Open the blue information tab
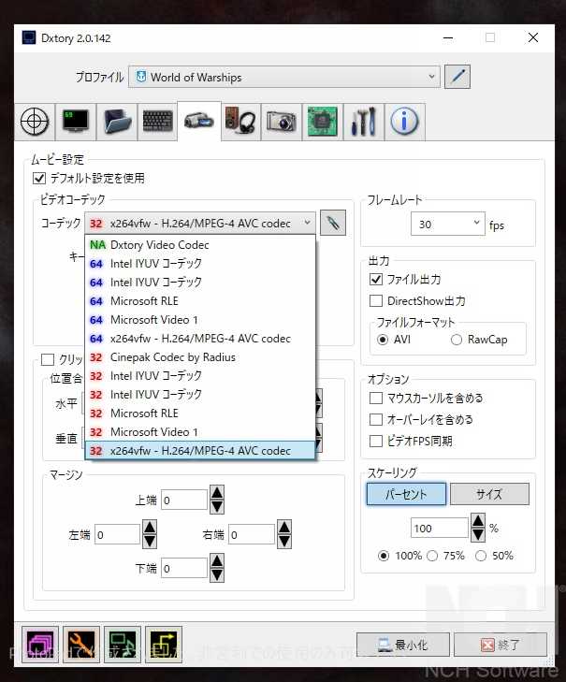 404,122
